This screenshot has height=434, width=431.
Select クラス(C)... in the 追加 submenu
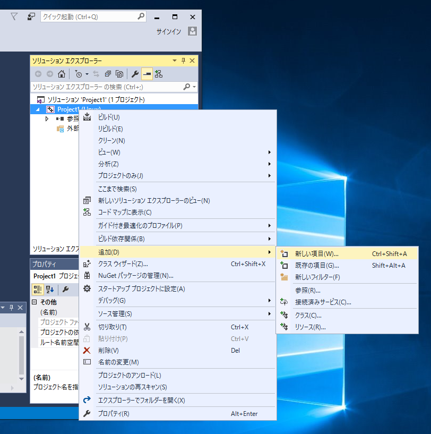(x=347, y=315)
